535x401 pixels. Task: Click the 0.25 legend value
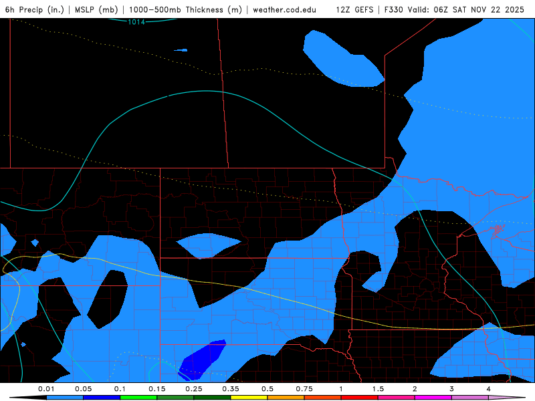click(194, 389)
